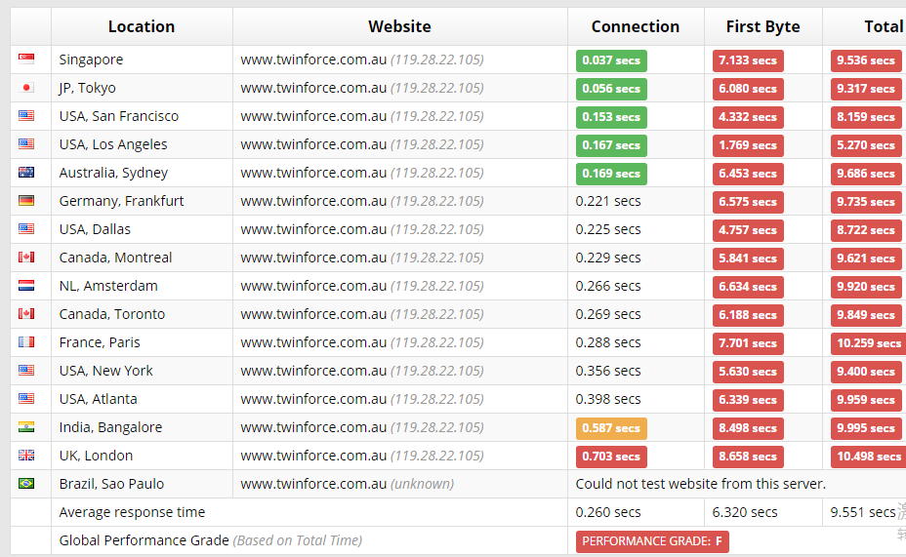The image size is (906, 557).
Task: Select the France, Paris location cell
Action: coord(142,342)
